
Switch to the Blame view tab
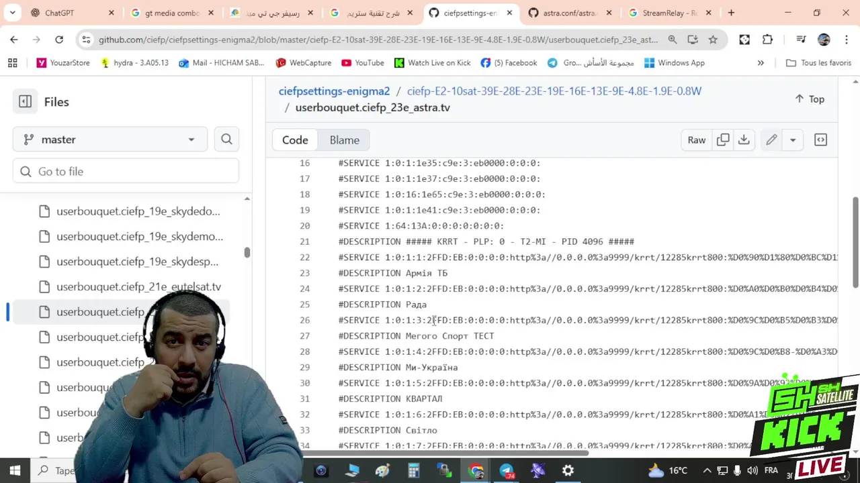[x=344, y=140]
